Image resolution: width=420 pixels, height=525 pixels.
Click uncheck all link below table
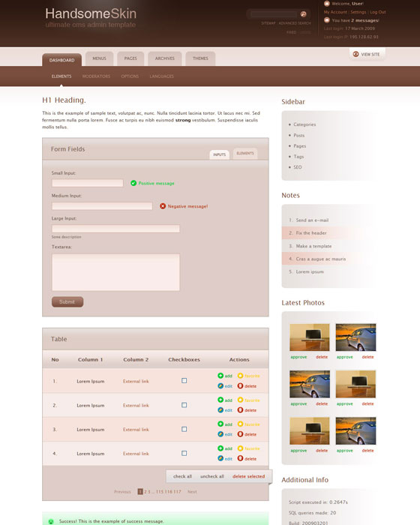[x=212, y=476]
